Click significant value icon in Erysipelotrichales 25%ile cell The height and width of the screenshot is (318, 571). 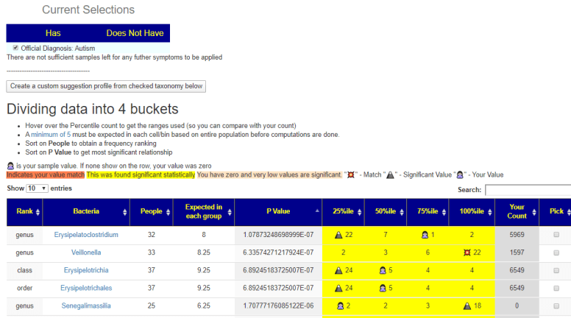pos(339,288)
